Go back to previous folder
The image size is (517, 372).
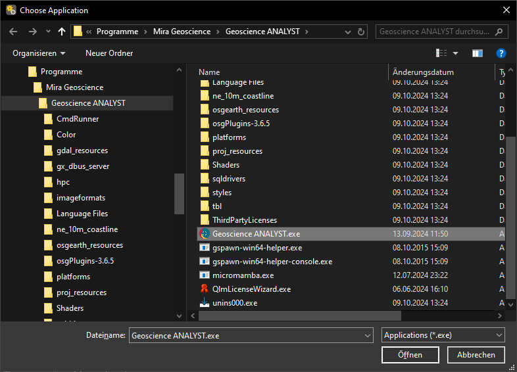13,32
